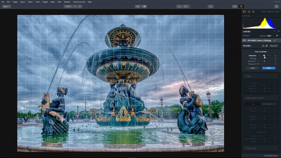Adjust the Defringe slider
This screenshot has width=281, height=158.
tap(264, 58)
